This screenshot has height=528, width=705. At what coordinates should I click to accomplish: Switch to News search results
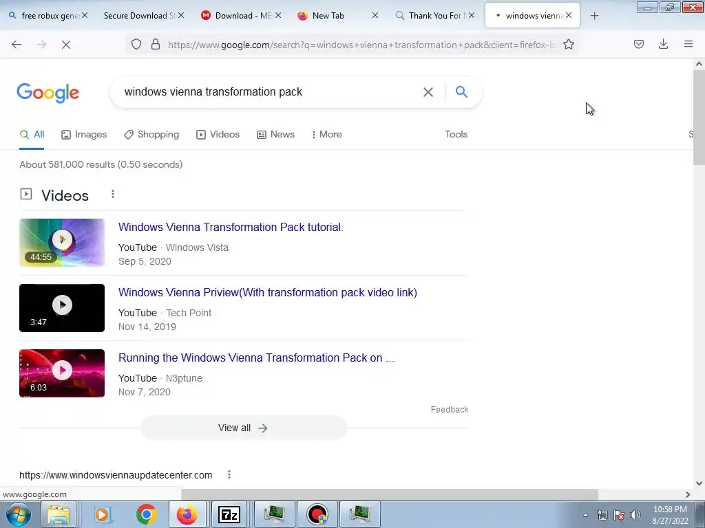pos(275,134)
